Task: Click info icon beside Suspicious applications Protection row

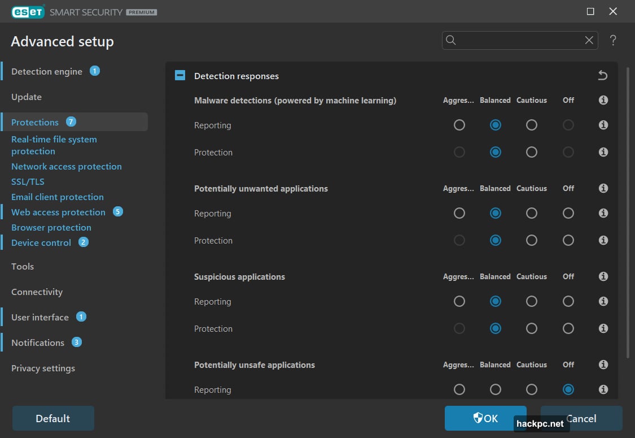Action: point(603,328)
